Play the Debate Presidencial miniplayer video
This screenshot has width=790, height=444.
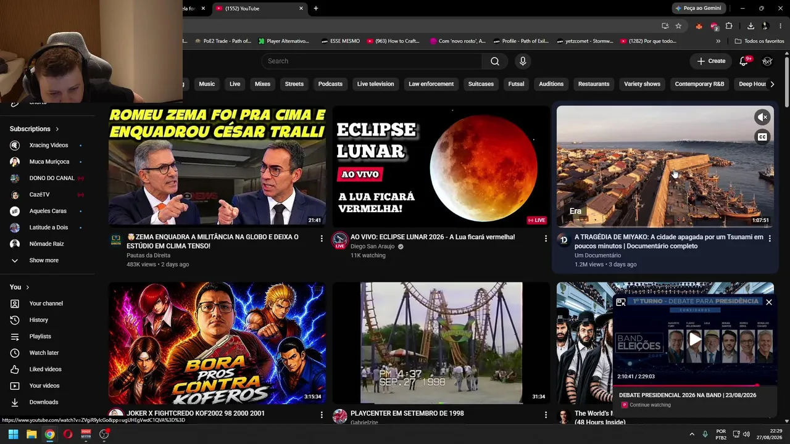tap(695, 339)
